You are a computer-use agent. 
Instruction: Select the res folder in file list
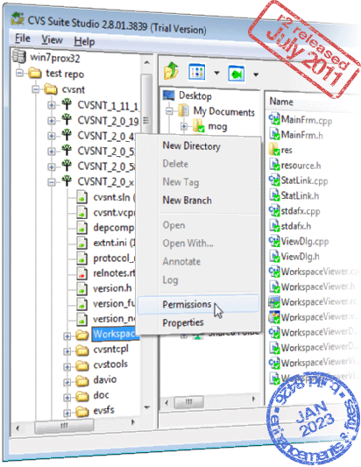point(280,150)
